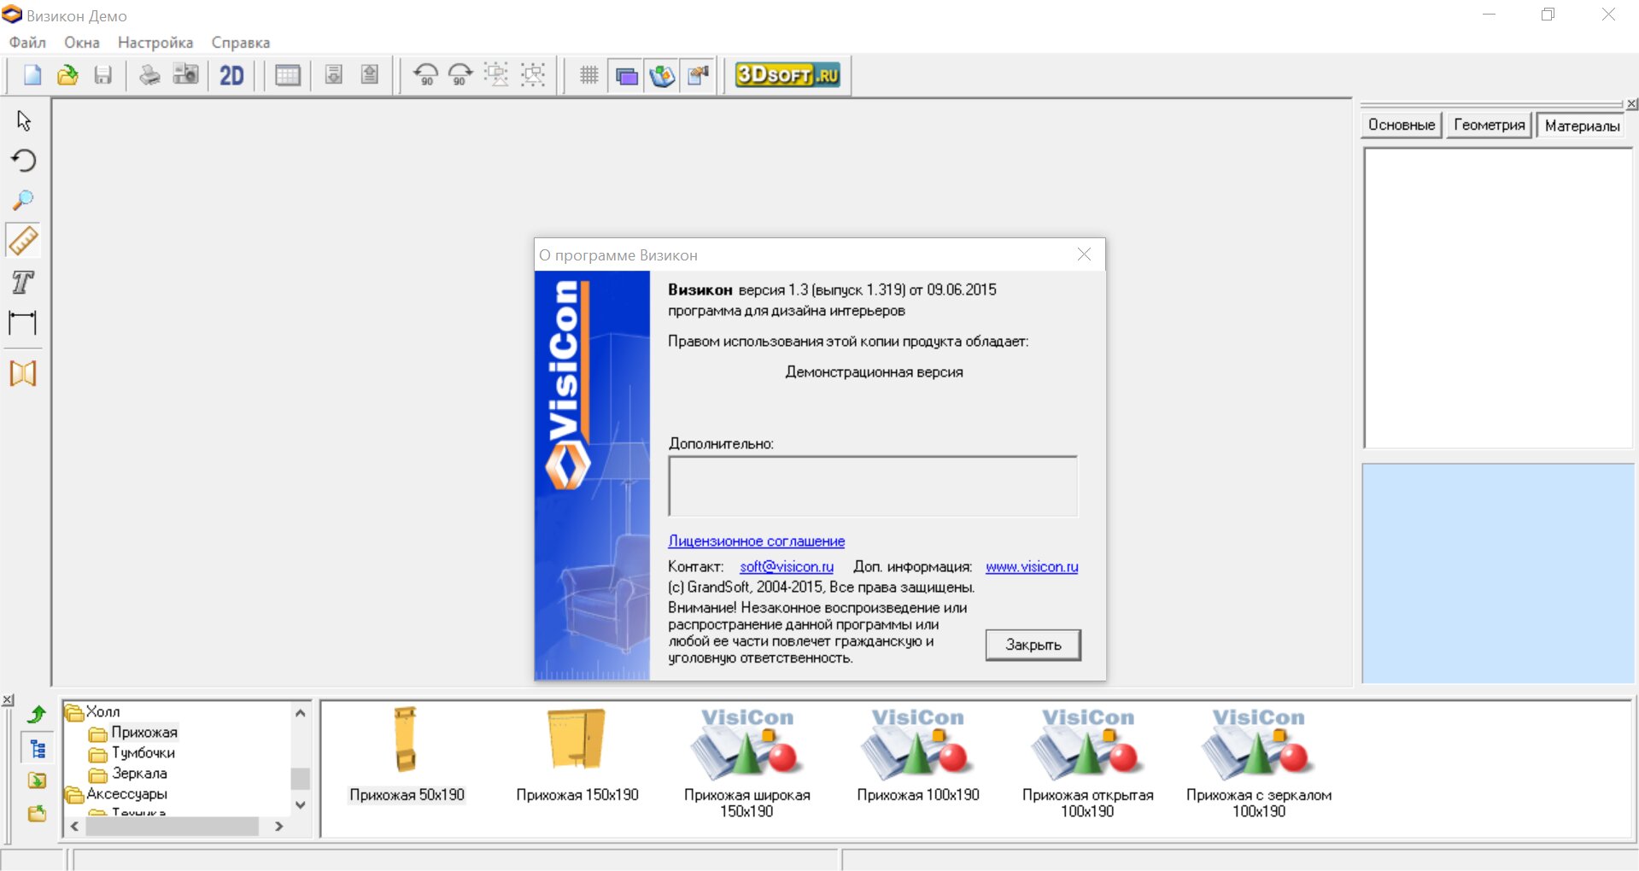Select the Прихожая открытая 100x190 thumbnail
This screenshot has height=871, width=1639.
click(x=1088, y=763)
